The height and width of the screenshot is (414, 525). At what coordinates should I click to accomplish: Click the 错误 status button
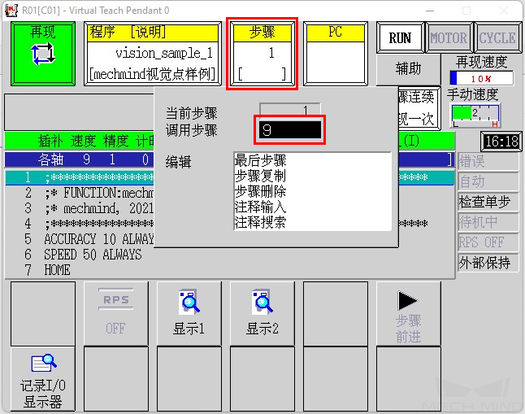tap(488, 162)
